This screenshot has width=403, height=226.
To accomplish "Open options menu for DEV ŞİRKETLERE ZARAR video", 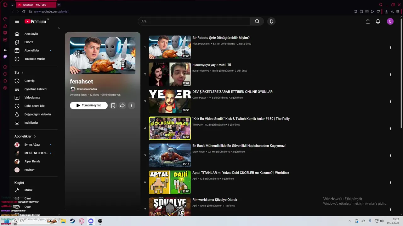I will point(390,101).
